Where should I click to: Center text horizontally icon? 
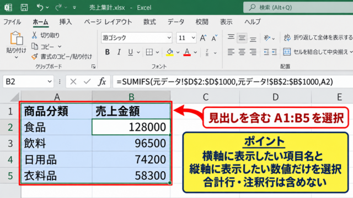coord(242,52)
